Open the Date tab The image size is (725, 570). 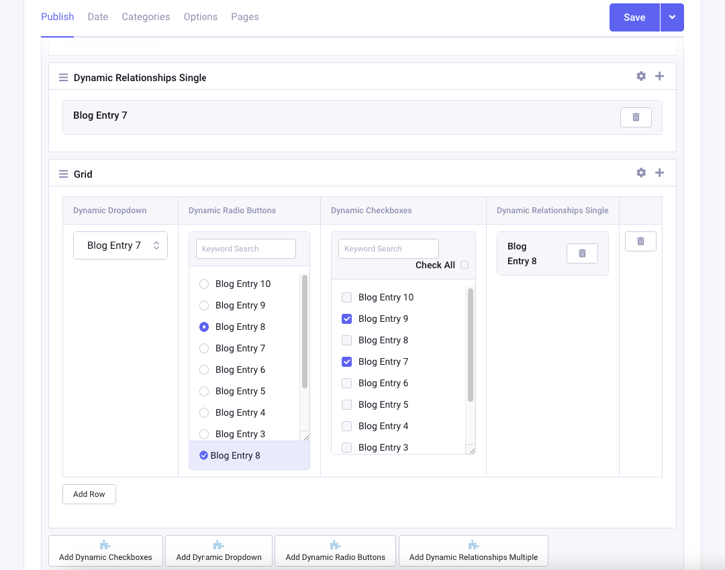pyautogui.click(x=98, y=17)
